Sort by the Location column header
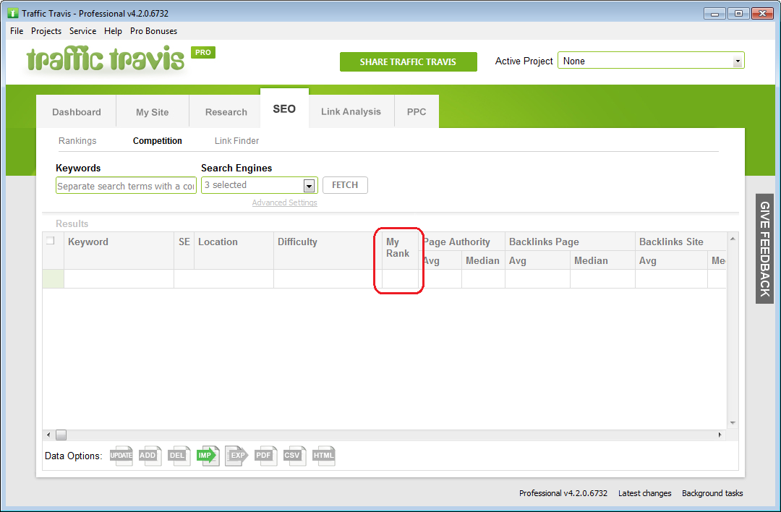 click(x=234, y=250)
